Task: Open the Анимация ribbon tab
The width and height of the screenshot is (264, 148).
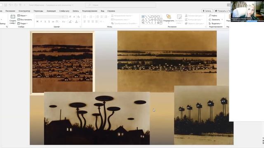Action: pyautogui.click(x=51, y=11)
